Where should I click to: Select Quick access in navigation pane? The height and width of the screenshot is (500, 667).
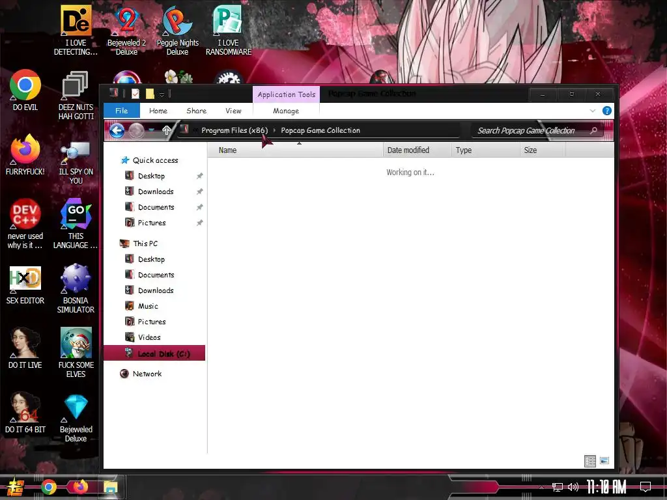(x=155, y=160)
